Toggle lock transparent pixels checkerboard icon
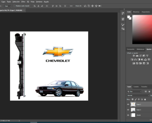 pyautogui.click(x=133, y=99)
